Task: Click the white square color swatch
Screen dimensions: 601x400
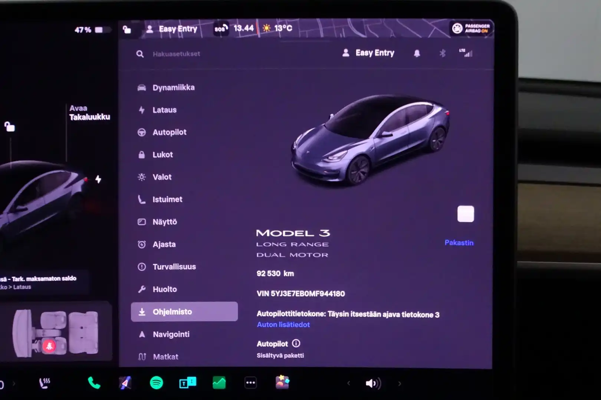Action: 466,214
